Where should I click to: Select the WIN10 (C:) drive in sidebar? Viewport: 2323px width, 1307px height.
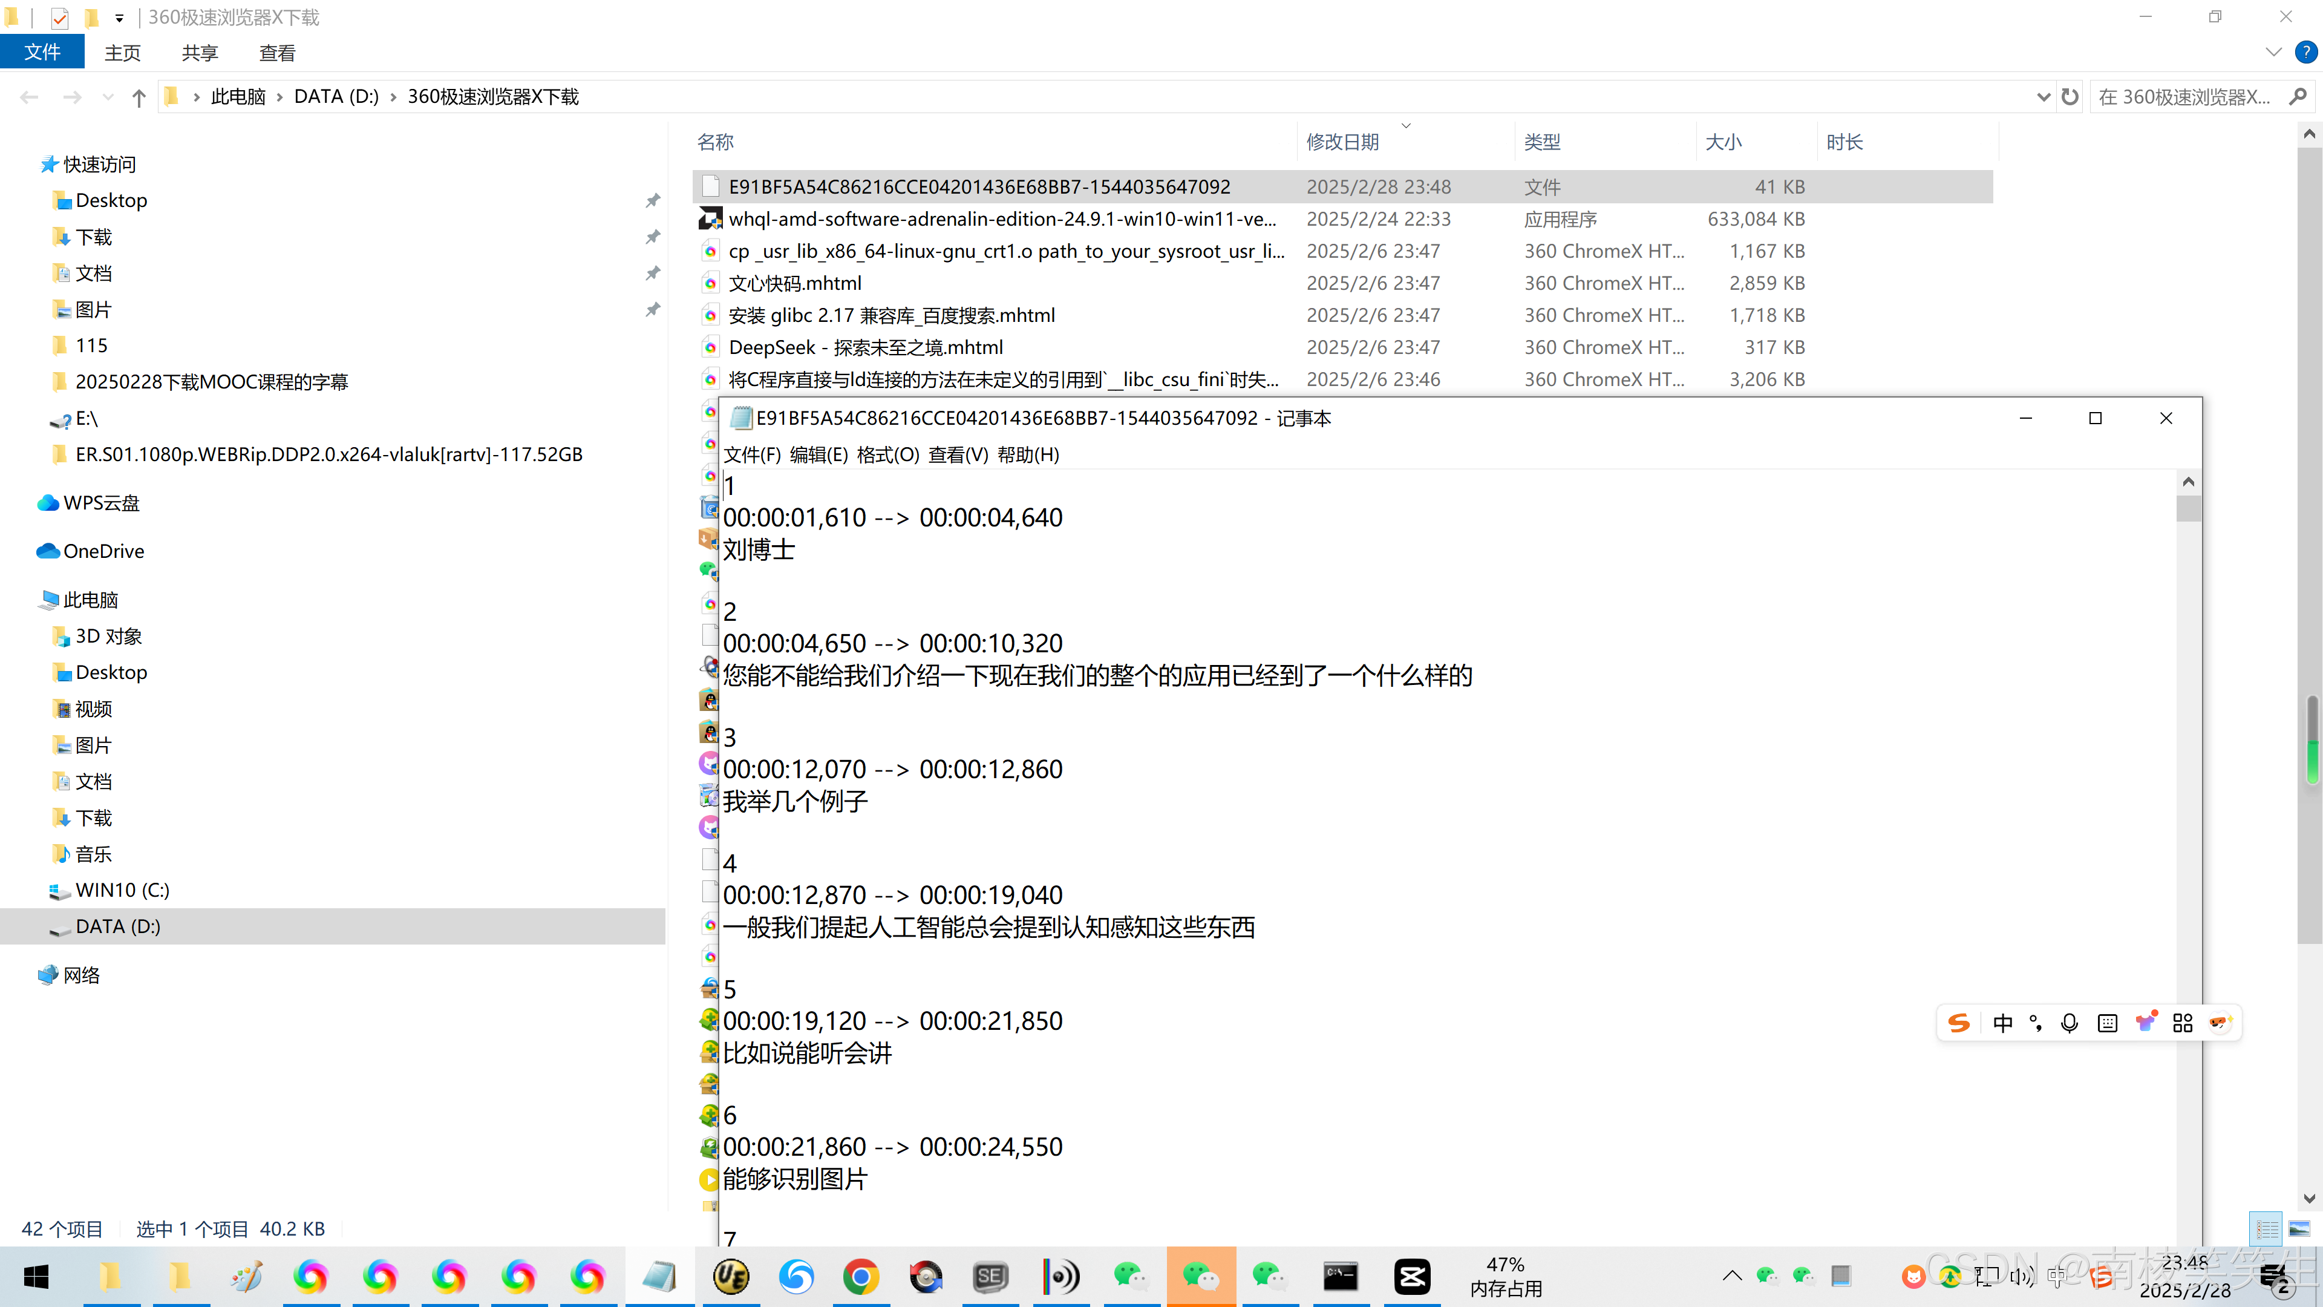coord(122,890)
